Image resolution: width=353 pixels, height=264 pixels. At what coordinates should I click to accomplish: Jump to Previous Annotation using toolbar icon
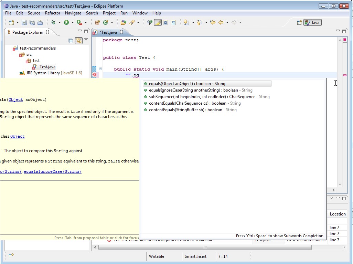[199, 22]
